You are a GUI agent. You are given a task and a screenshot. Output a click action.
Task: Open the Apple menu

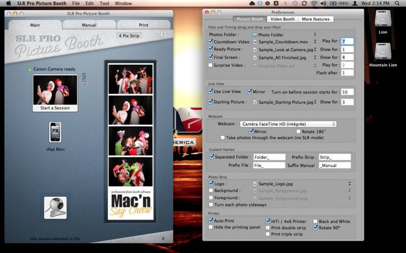coord(9,4)
